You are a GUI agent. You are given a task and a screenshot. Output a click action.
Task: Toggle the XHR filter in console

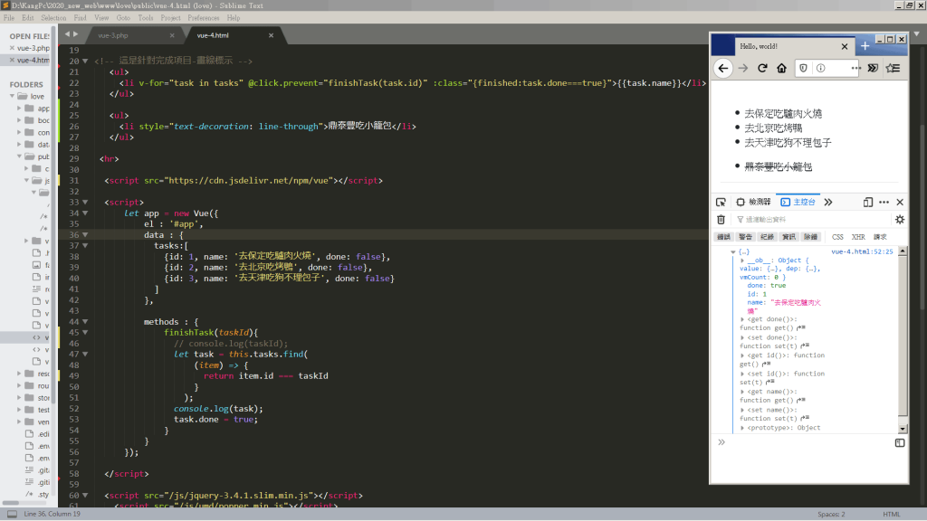tap(858, 237)
